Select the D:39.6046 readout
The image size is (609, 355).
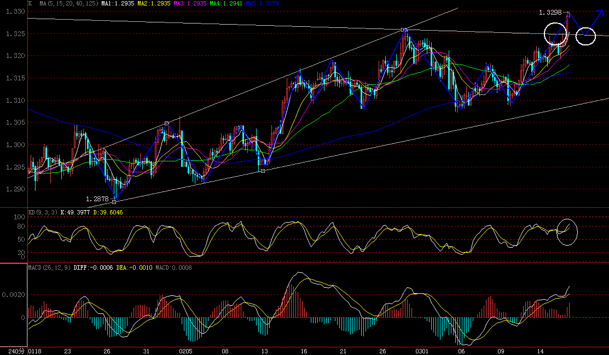pyautogui.click(x=108, y=212)
